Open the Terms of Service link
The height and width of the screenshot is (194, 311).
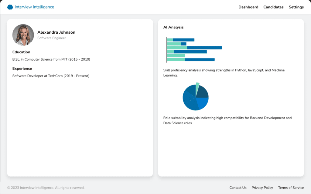291,188
